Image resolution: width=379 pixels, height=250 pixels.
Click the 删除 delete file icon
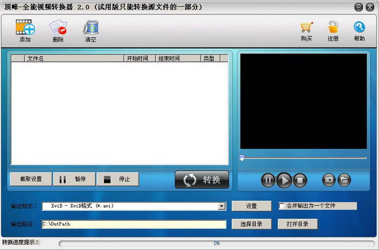(x=58, y=27)
